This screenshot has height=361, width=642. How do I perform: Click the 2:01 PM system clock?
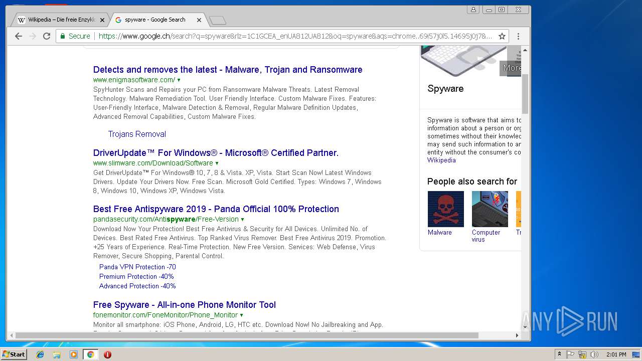point(616,354)
